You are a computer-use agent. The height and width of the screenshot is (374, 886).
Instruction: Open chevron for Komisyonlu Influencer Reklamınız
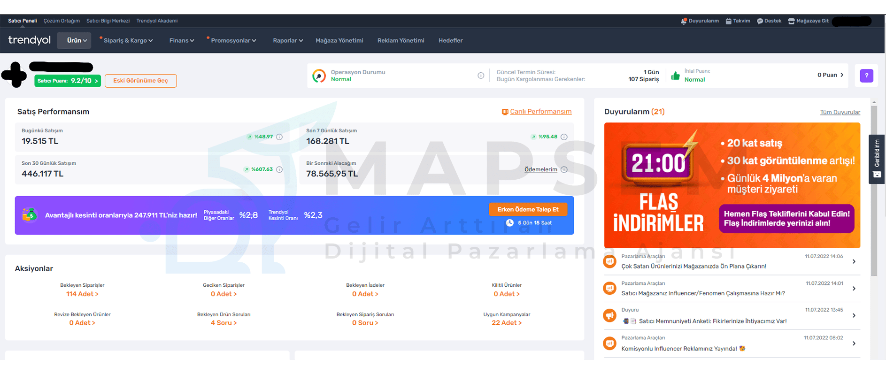click(x=854, y=343)
